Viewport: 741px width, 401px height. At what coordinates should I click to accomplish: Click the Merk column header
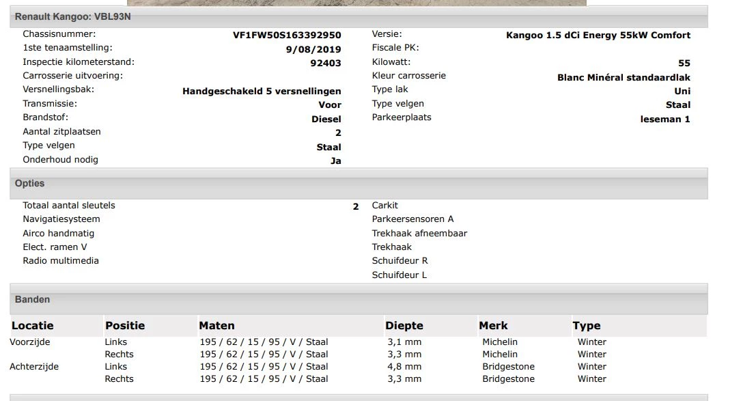coord(492,325)
